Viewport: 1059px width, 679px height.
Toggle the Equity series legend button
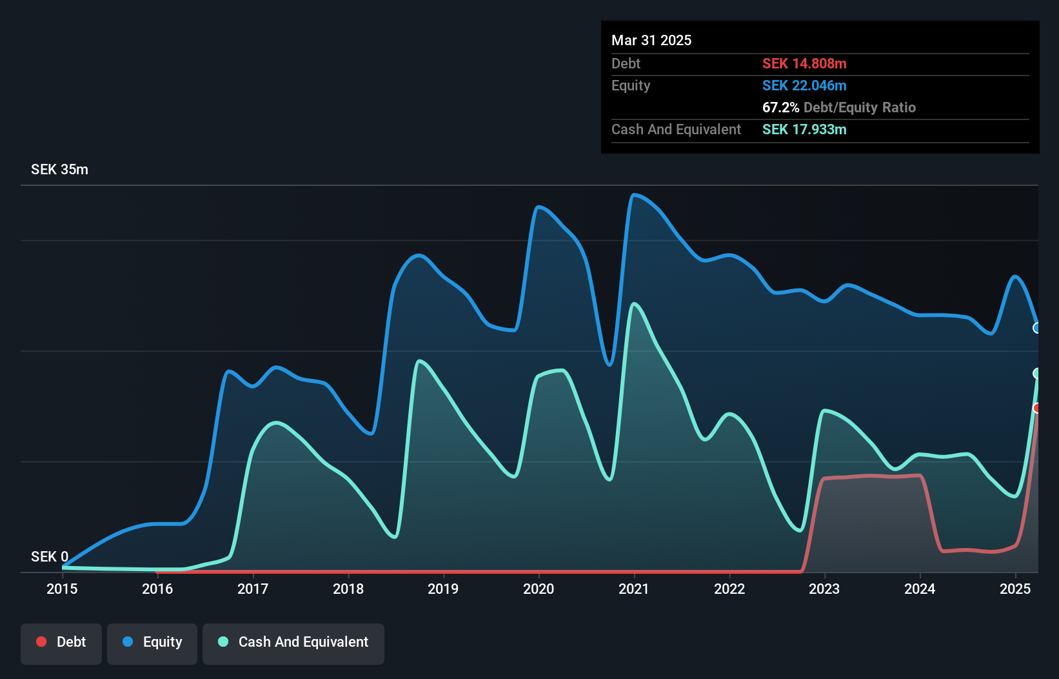(x=152, y=644)
